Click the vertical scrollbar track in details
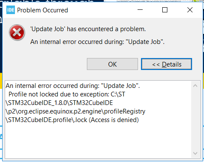 (x=195, y=119)
